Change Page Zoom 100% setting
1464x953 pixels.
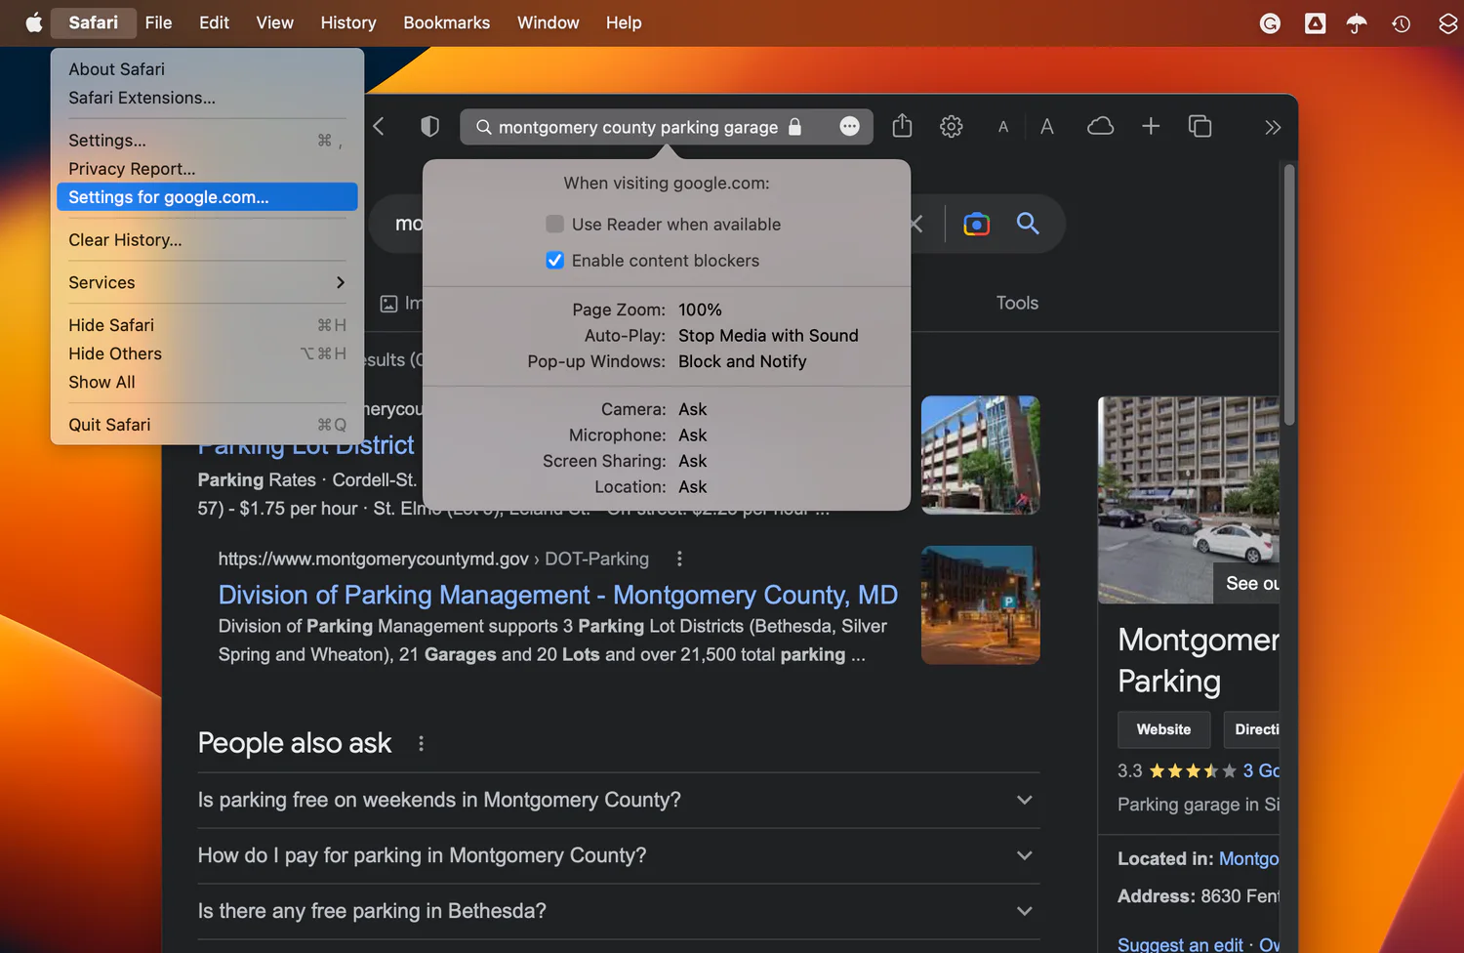(x=700, y=310)
